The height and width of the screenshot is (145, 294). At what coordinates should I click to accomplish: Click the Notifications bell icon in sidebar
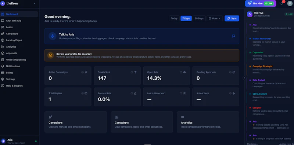(3, 66)
